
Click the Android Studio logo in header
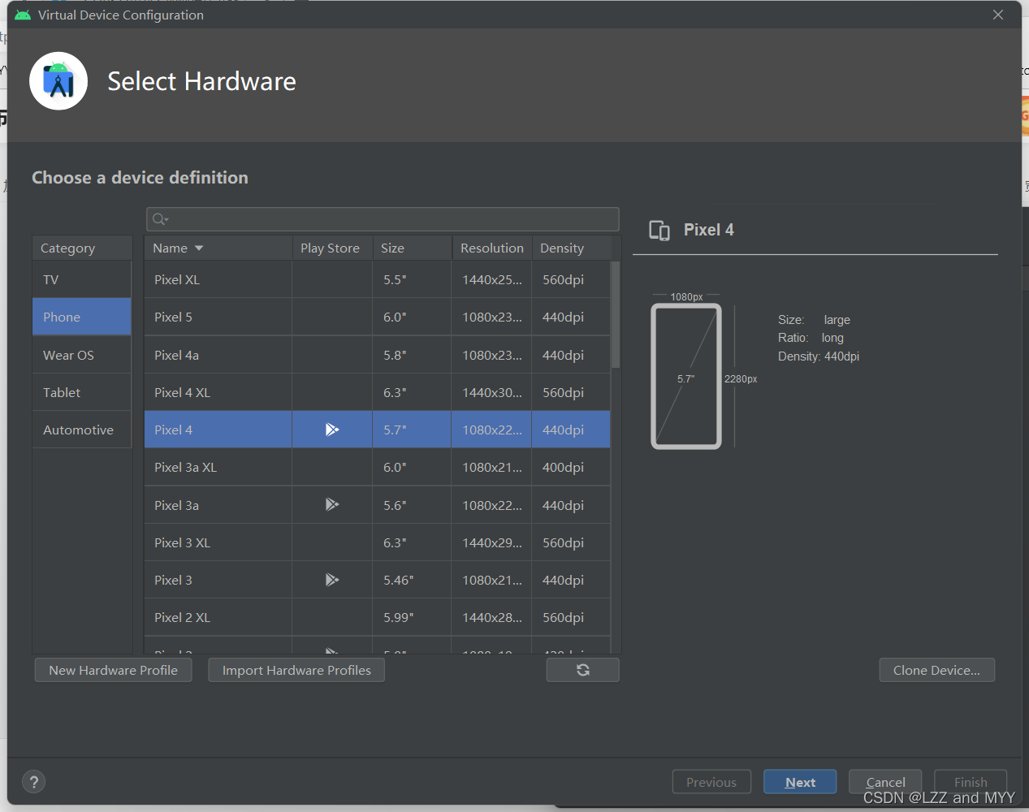(x=58, y=81)
